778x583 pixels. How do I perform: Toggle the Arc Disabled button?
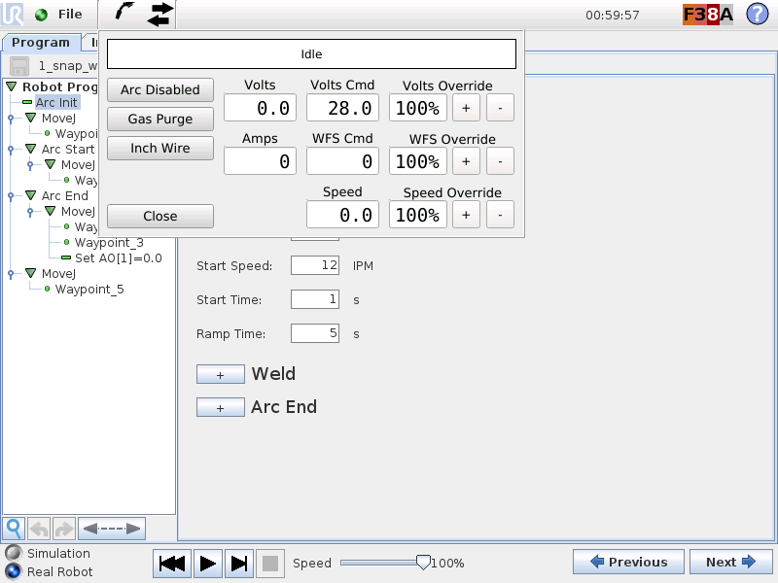coord(159,89)
